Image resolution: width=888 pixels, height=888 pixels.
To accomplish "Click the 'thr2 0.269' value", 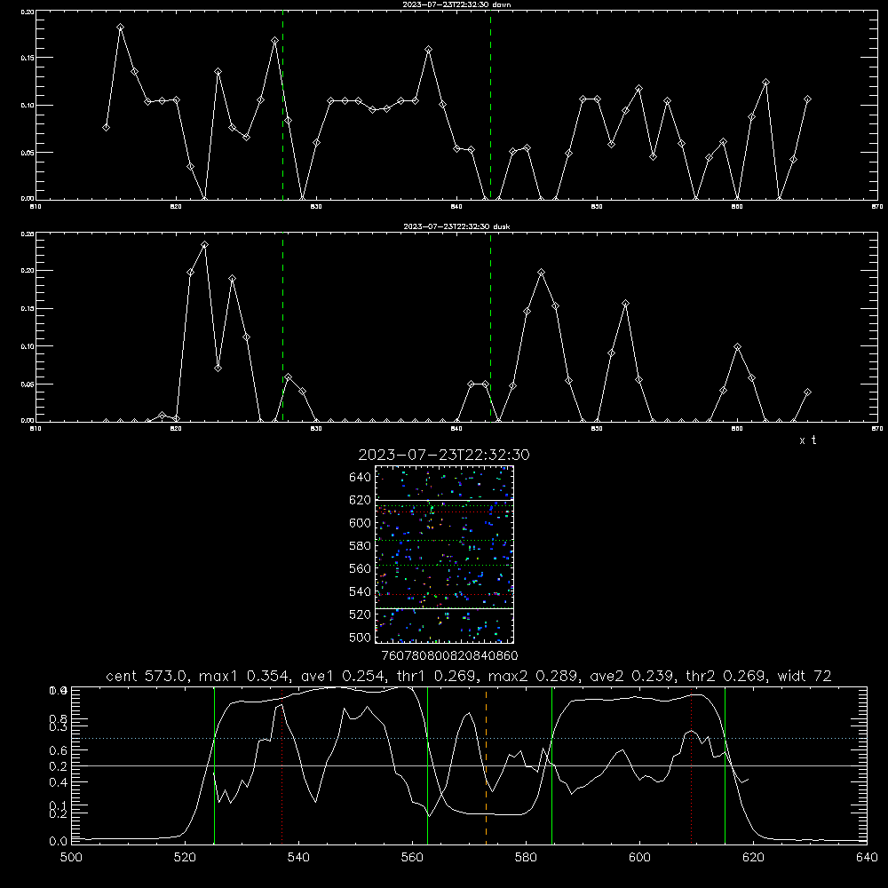I will [x=726, y=676].
